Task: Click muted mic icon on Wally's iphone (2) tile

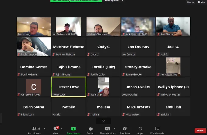Action: tap(158, 94)
